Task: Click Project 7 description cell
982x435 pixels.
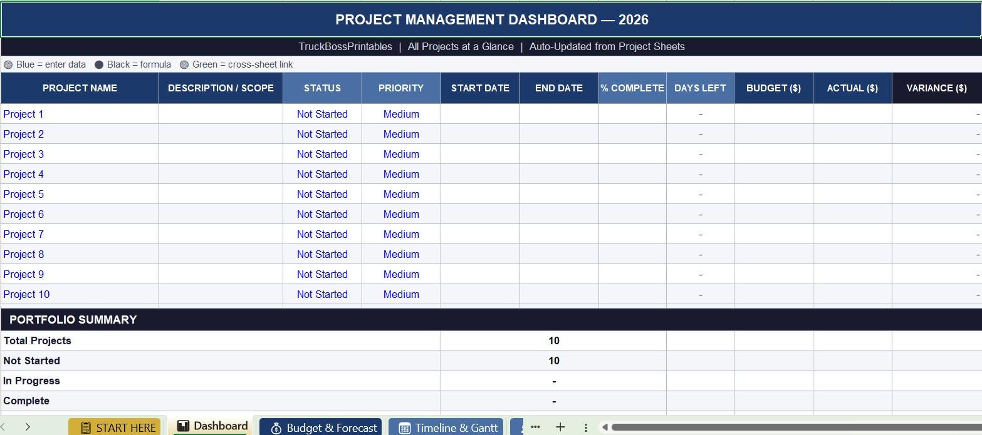Action: 221,234
